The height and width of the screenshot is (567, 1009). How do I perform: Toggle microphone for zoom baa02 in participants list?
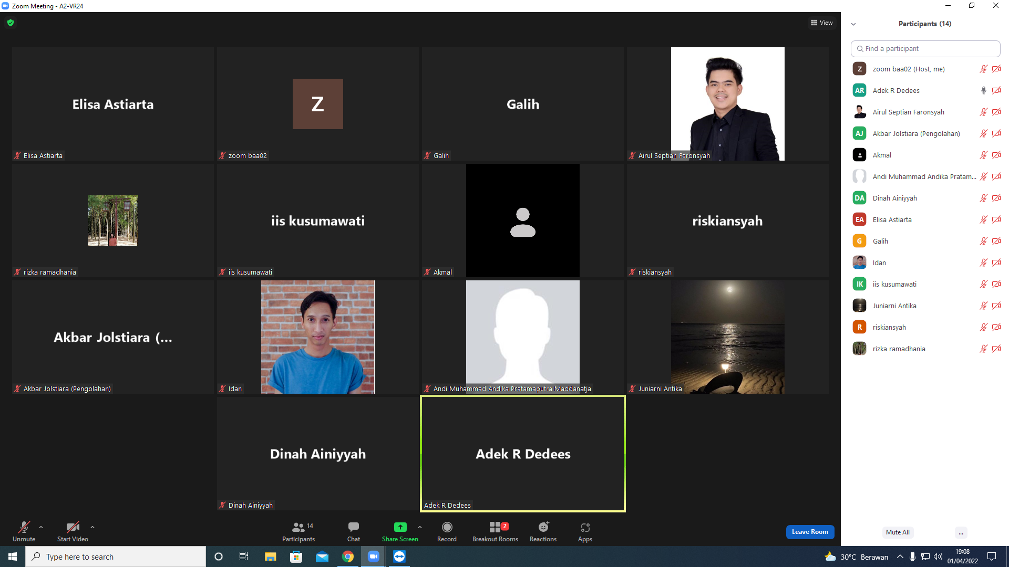point(983,69)
